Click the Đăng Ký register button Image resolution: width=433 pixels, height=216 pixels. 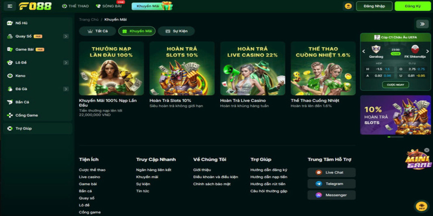(412, 6)
